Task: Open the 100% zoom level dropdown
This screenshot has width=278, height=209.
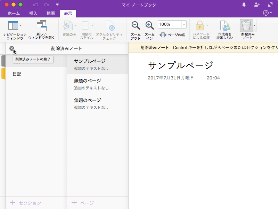Action: click(184, 24)
